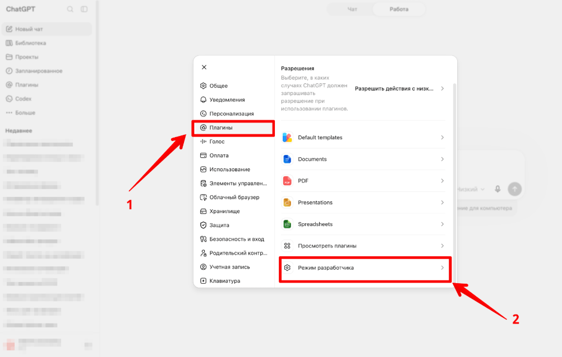Expand the Режим разработчика chevron
The width and height of the screenshot is (562, 357).
pyautogui.click(x=443, y=267)
